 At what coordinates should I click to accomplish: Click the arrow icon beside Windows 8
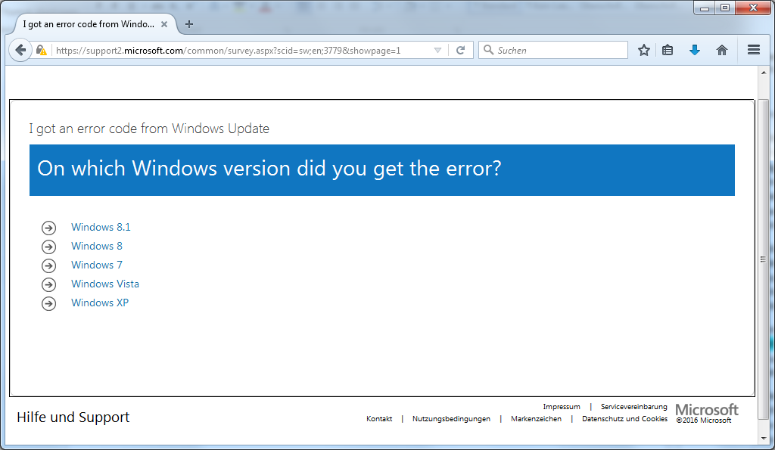pos(48,247)
